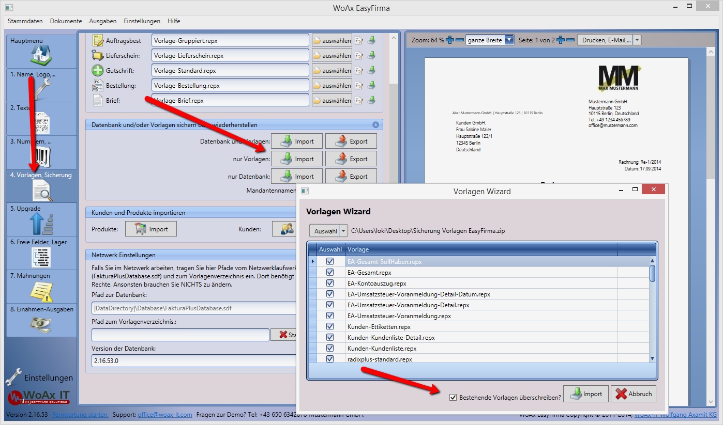The width and height of the screenshot is (723, 425).
Task: Click the Auswahl button in Vorlagen Wizard
Action: coord(324,231)
